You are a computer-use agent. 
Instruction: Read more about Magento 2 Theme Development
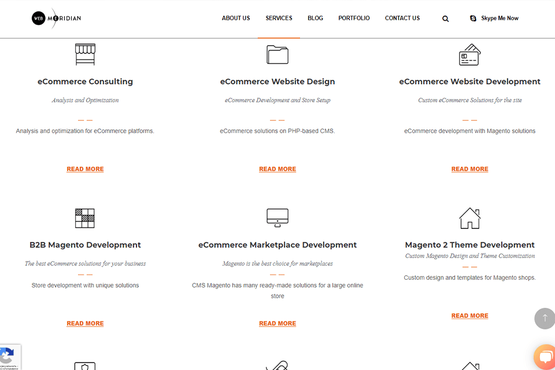pos(469,316)
